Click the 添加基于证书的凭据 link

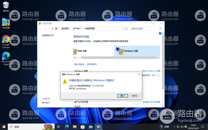coord(151,102)
